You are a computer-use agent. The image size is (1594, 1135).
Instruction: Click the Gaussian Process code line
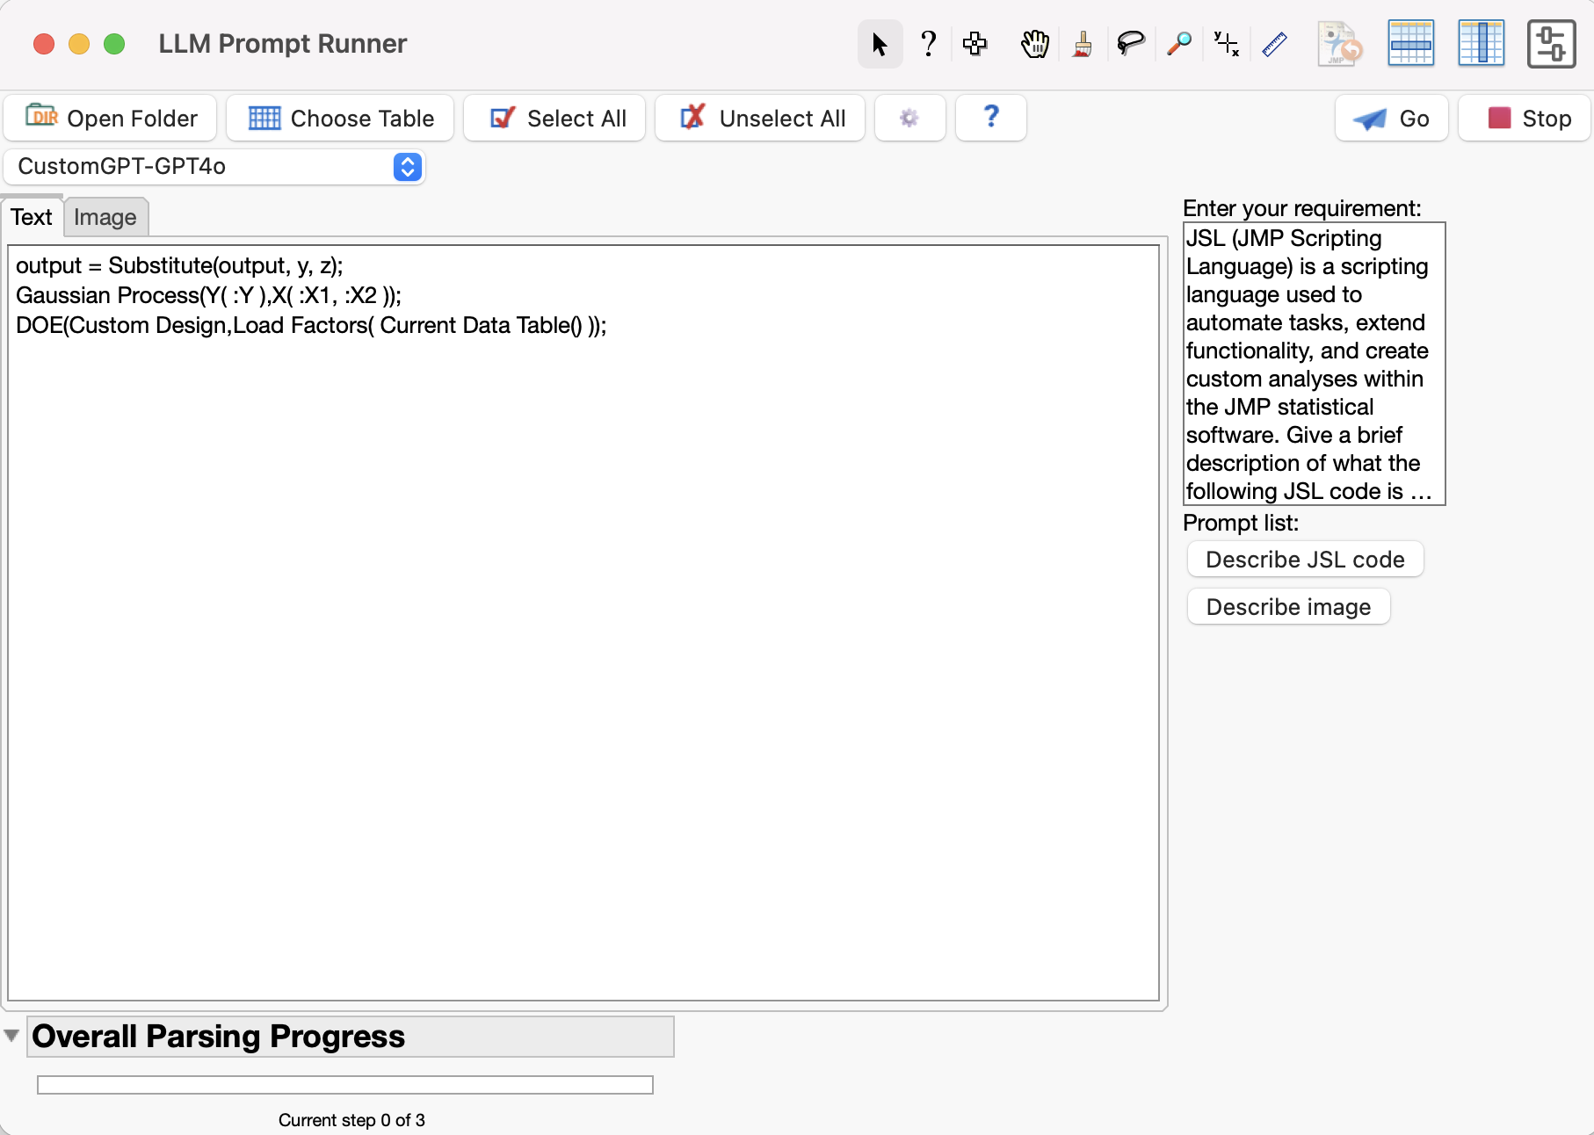(x=208, y=295)
